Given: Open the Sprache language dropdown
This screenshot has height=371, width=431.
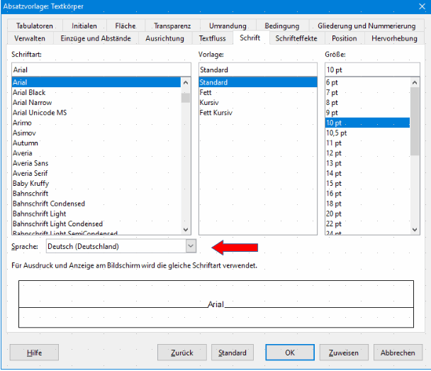Looking at the screenshot, I should (191, 246).
